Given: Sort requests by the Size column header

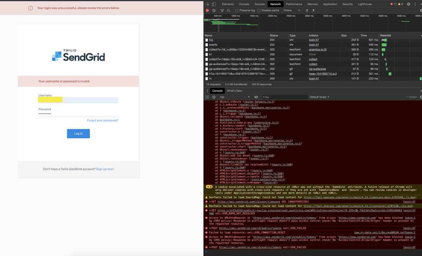Looking at the screenshot, I should click(344, 36).
